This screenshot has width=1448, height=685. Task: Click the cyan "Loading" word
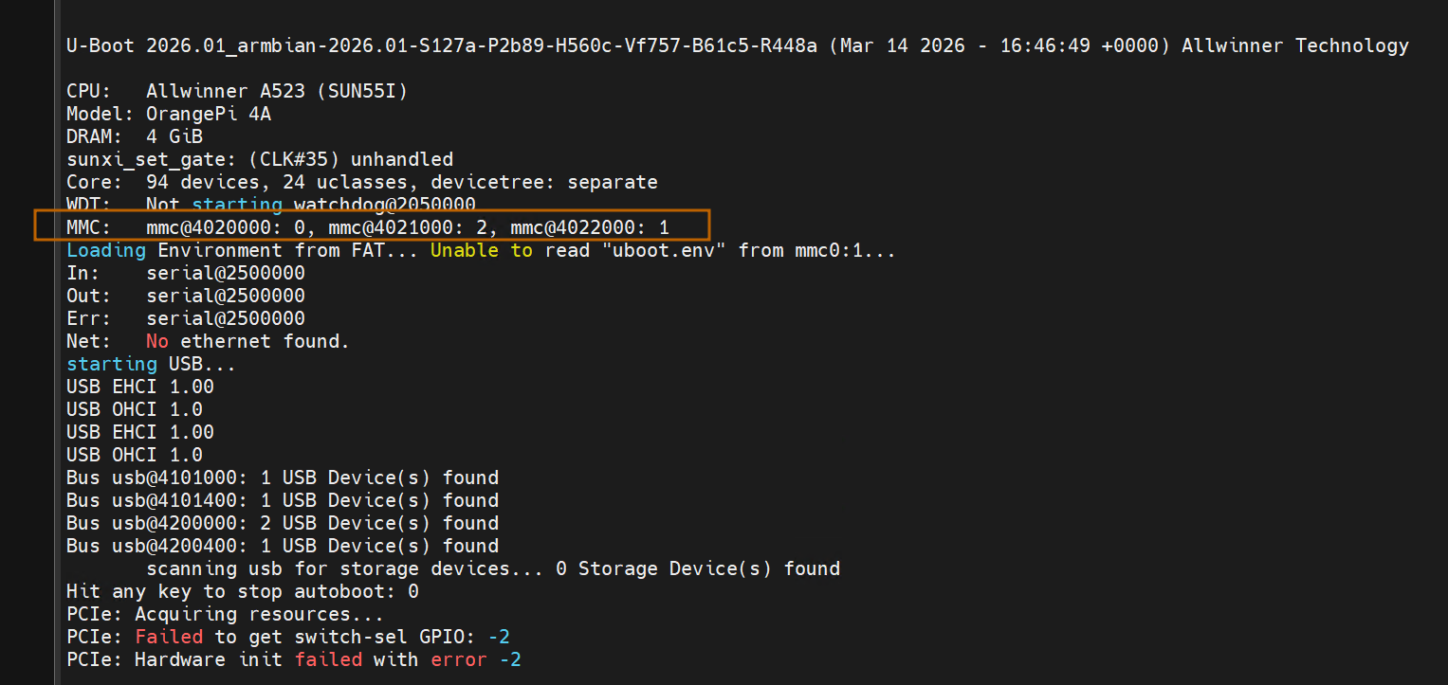pyautogui.click(x=105, y=250)
